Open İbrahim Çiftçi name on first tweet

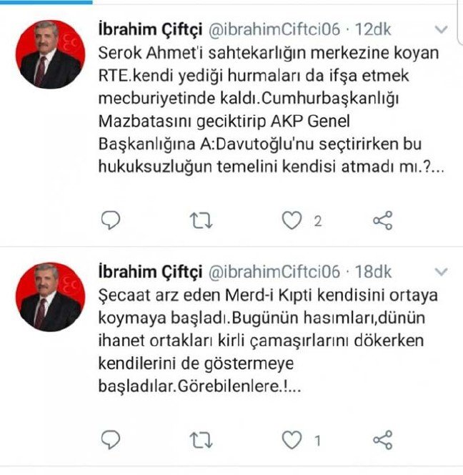click(150, 30)
